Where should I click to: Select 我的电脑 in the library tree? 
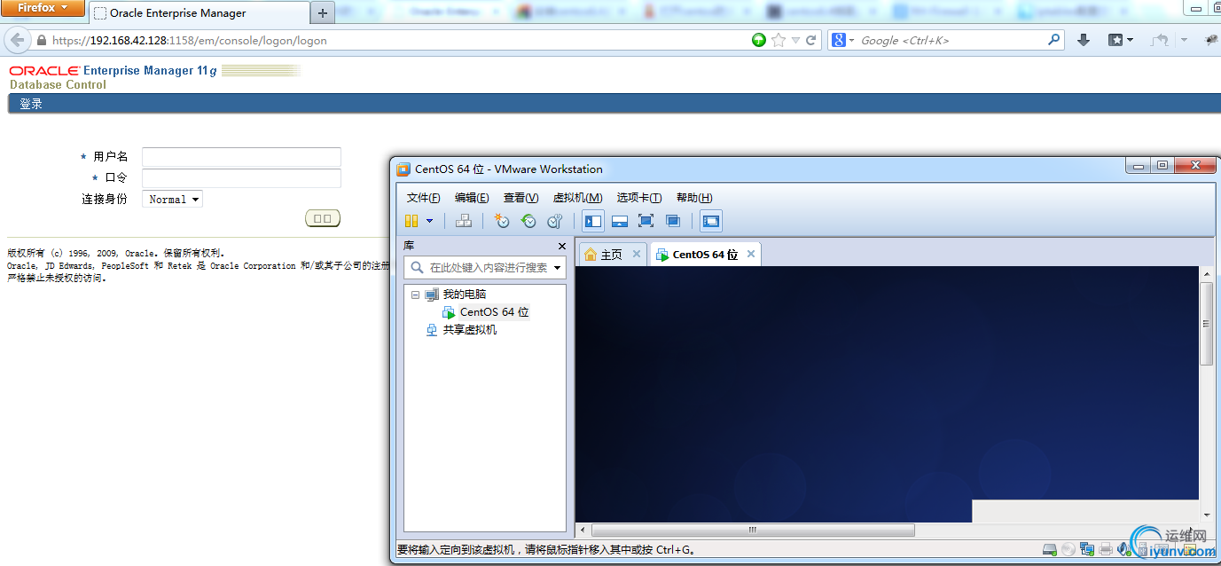pyautogui.click(x=456, y=295)
